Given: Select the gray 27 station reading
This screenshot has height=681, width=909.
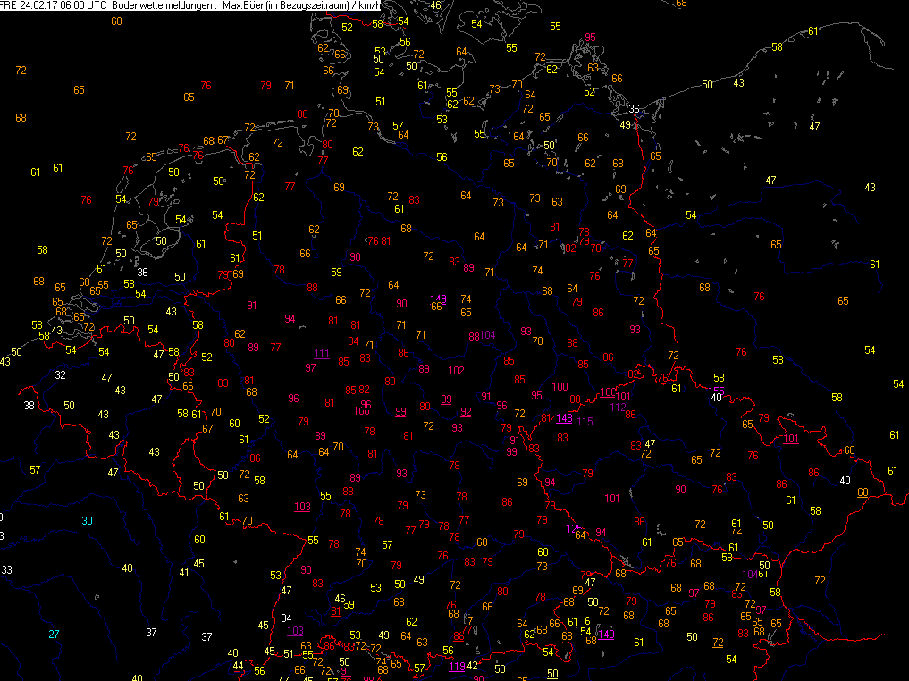Looking at the screenshot, I should pos(55,634).
